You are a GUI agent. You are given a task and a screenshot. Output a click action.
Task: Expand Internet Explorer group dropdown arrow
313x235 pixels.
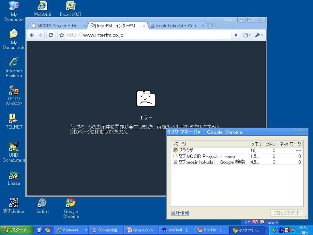coord(86,230)
